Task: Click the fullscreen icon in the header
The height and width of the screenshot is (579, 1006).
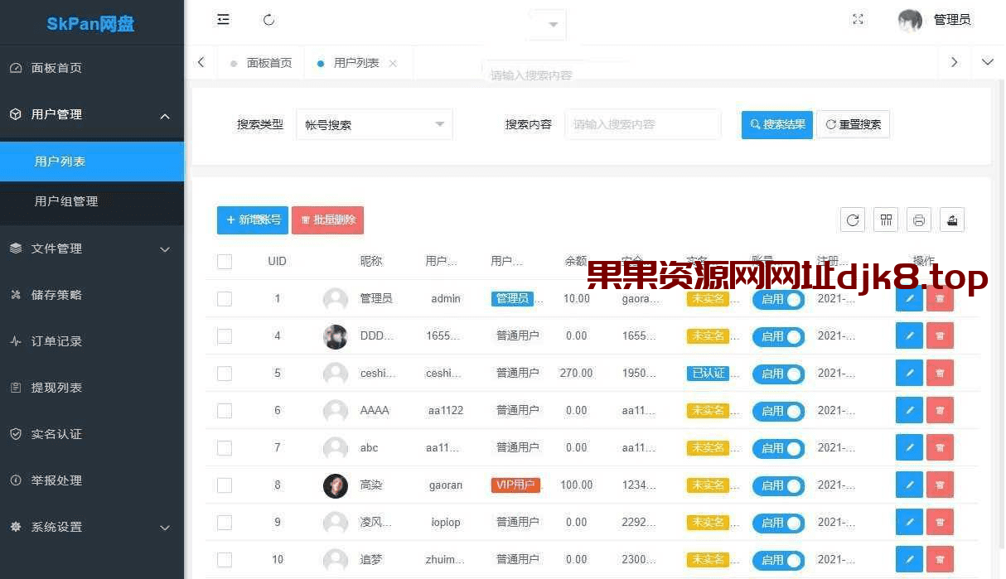Action: 858,19
